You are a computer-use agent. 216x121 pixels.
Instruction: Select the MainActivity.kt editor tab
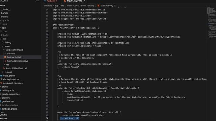(75, 1)
